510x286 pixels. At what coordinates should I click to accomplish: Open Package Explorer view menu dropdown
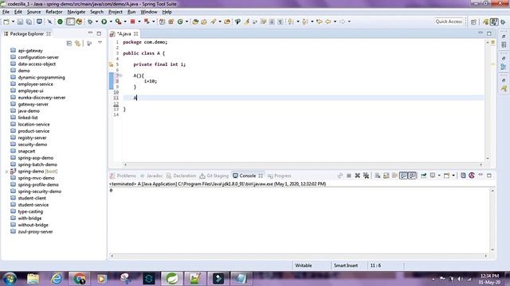tap(100, 43)
